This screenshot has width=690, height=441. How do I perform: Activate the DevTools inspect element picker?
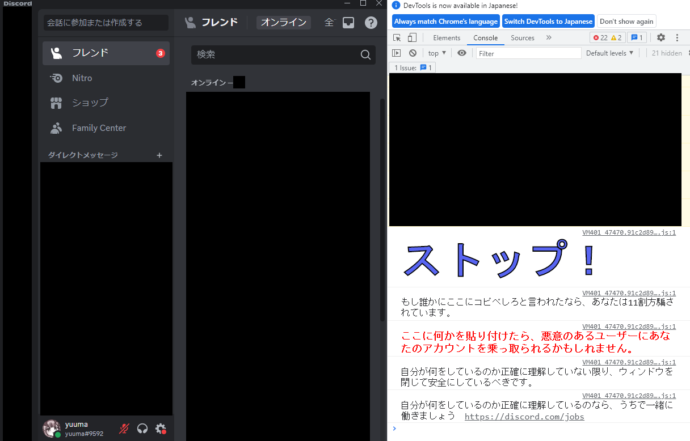click(x=397, y=38)
